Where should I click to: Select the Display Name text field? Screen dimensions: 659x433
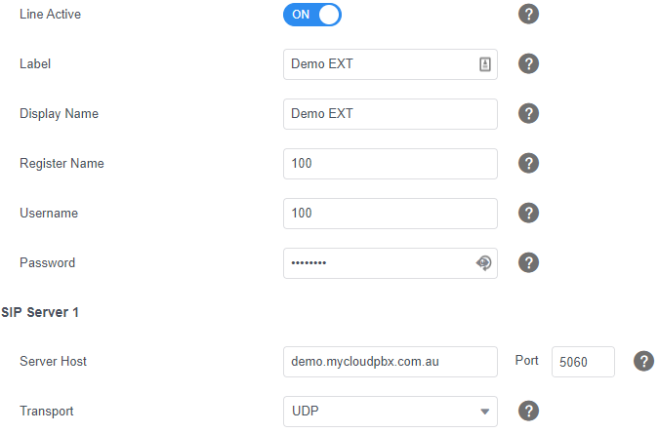point(391,114)
